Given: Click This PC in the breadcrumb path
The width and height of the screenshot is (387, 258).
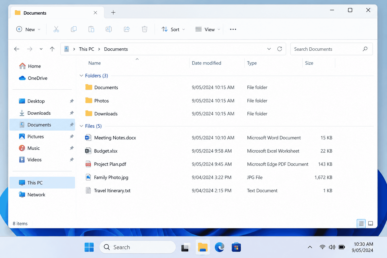Looking at the screenshot, I should pyautogui.click(x=87, y=49).
